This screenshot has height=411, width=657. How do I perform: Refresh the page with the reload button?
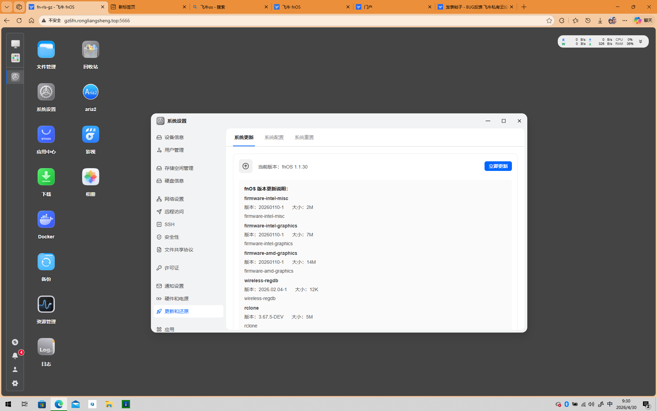click(19, 21)
